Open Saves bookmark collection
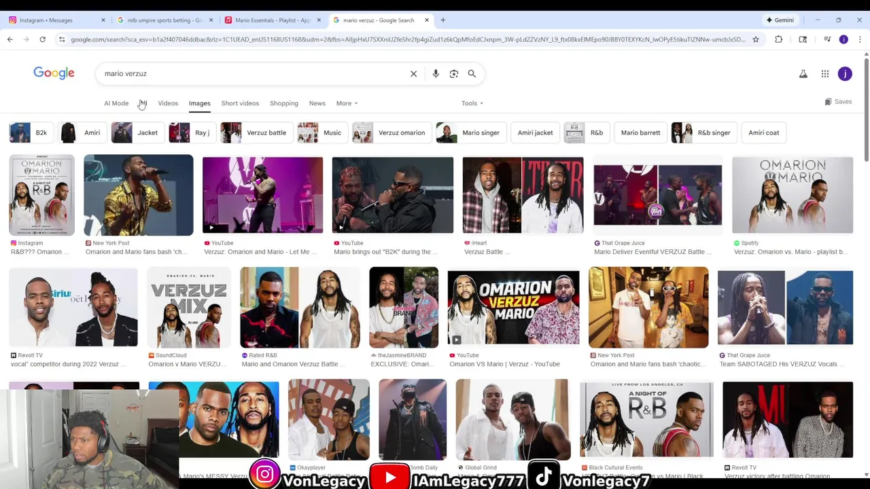870x489 pixels. [x=838, y=102]
